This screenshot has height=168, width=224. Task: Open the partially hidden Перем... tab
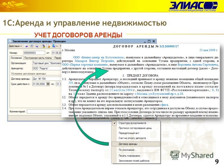(x=58, y=58)
